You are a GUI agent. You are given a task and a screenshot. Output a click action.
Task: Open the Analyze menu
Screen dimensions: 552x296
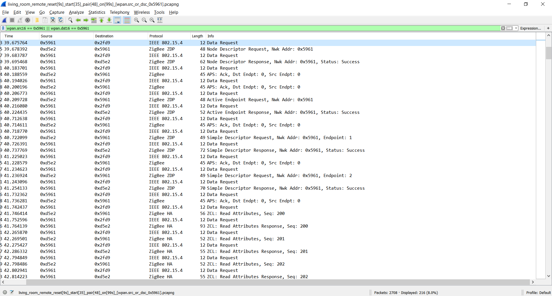(76, 12)
